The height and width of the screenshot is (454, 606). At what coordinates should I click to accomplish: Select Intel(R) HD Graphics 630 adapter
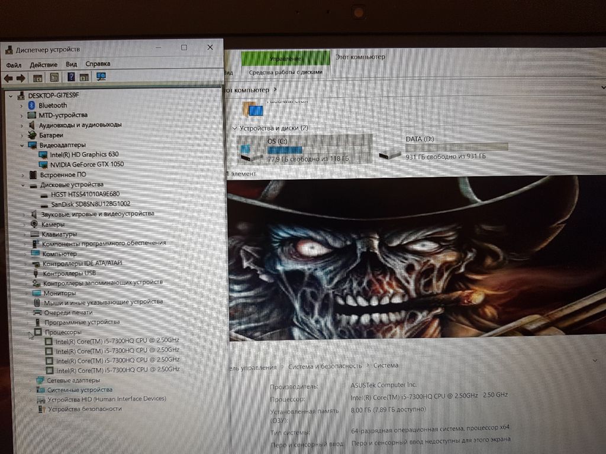coord(83,154)
